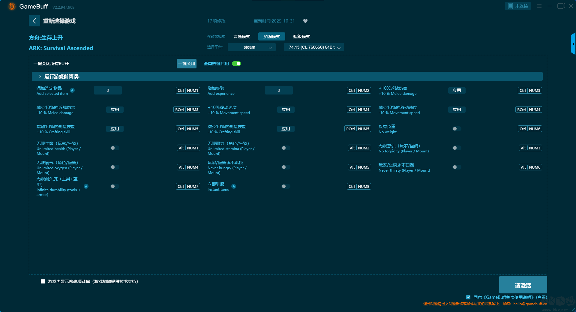Click the ARK: Survival Ascended title text
The image size is (576, 312).
click(x=61, y=48)
